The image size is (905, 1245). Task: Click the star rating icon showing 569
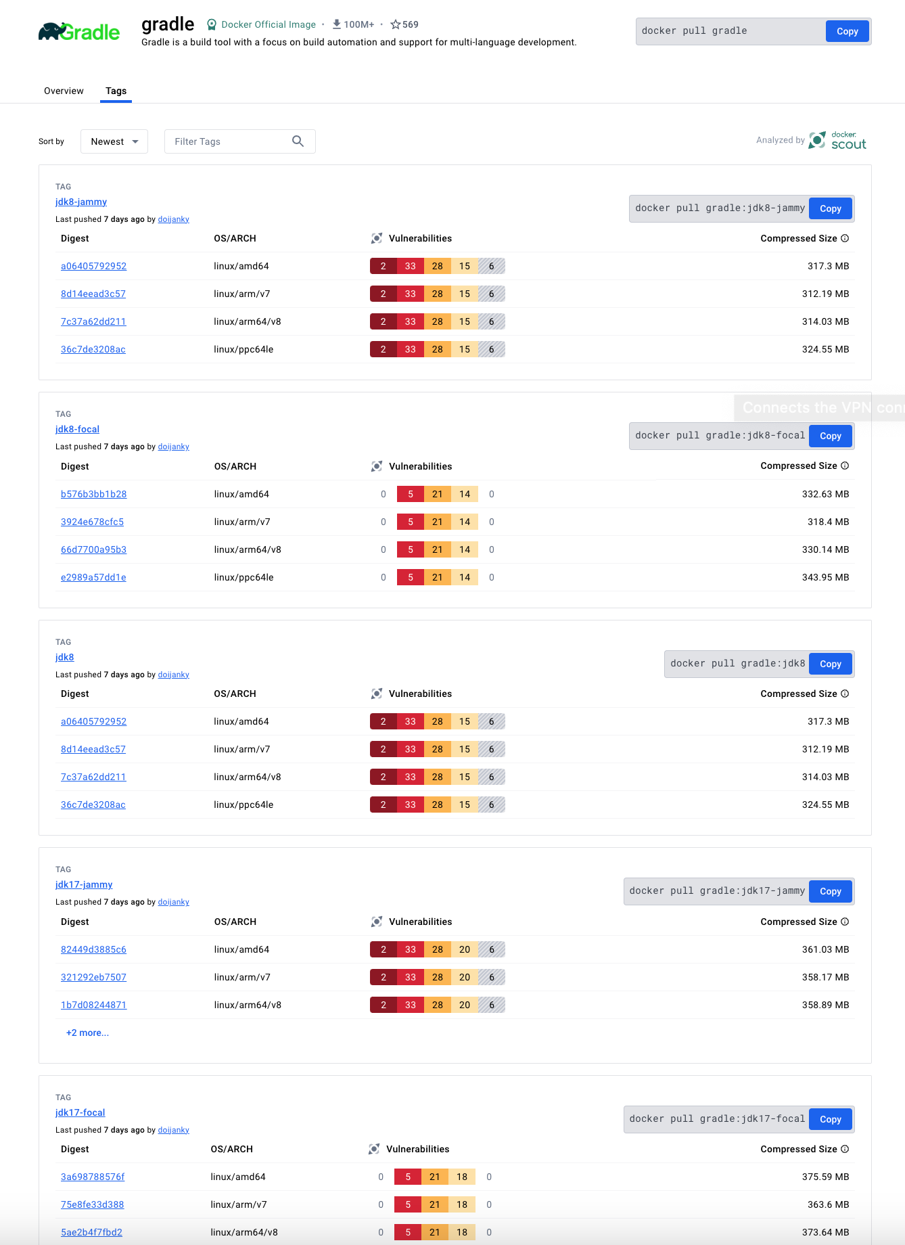(395, 24)
